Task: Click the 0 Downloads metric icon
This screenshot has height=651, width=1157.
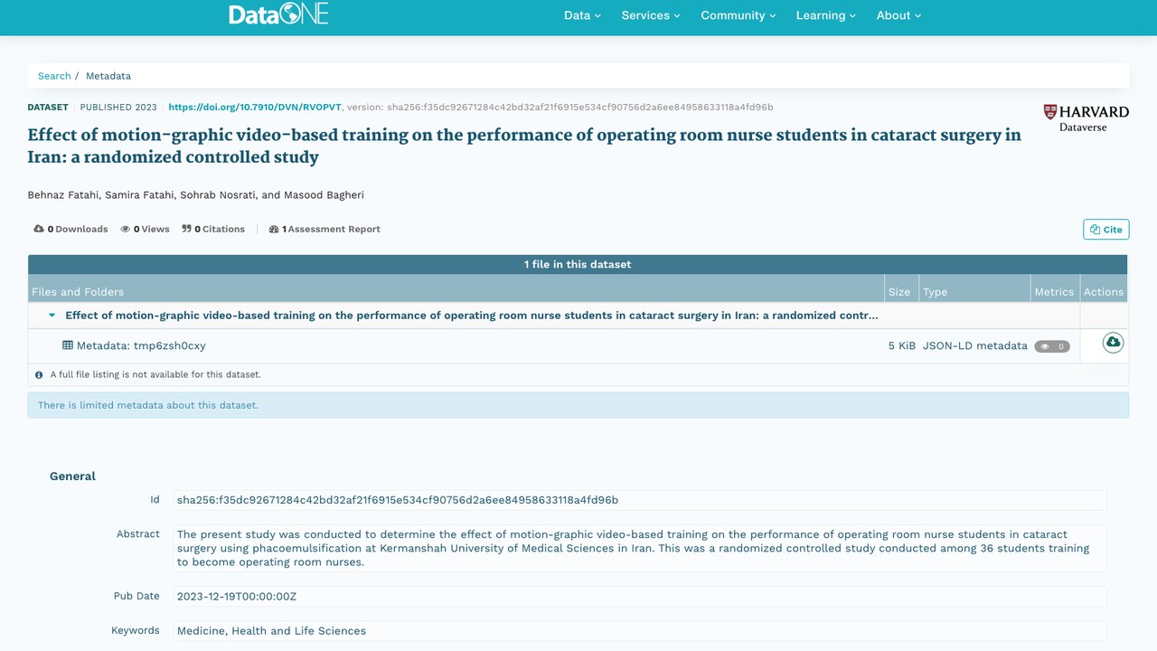Action: [39, 229]
